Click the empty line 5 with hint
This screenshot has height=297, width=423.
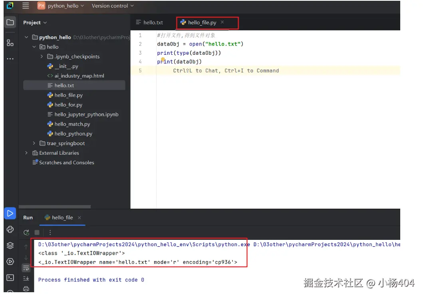265,70
